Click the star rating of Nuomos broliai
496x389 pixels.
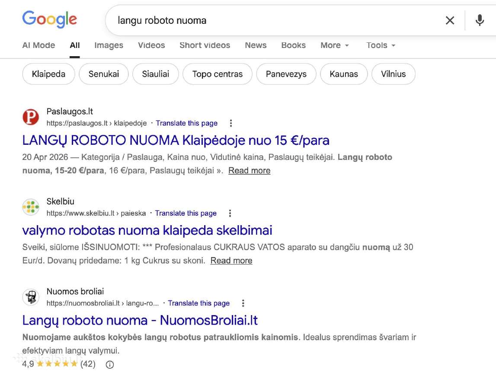[x=57, y=363]
